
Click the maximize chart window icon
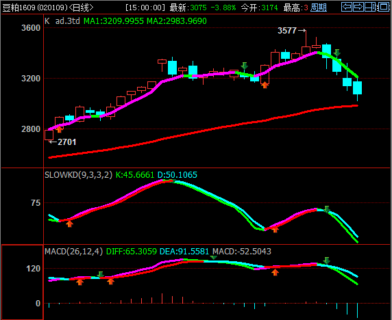(x=383, y=7)
